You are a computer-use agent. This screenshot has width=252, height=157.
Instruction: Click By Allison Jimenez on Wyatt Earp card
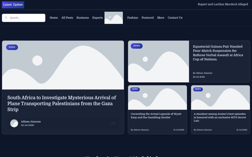[x=140, y=130]
